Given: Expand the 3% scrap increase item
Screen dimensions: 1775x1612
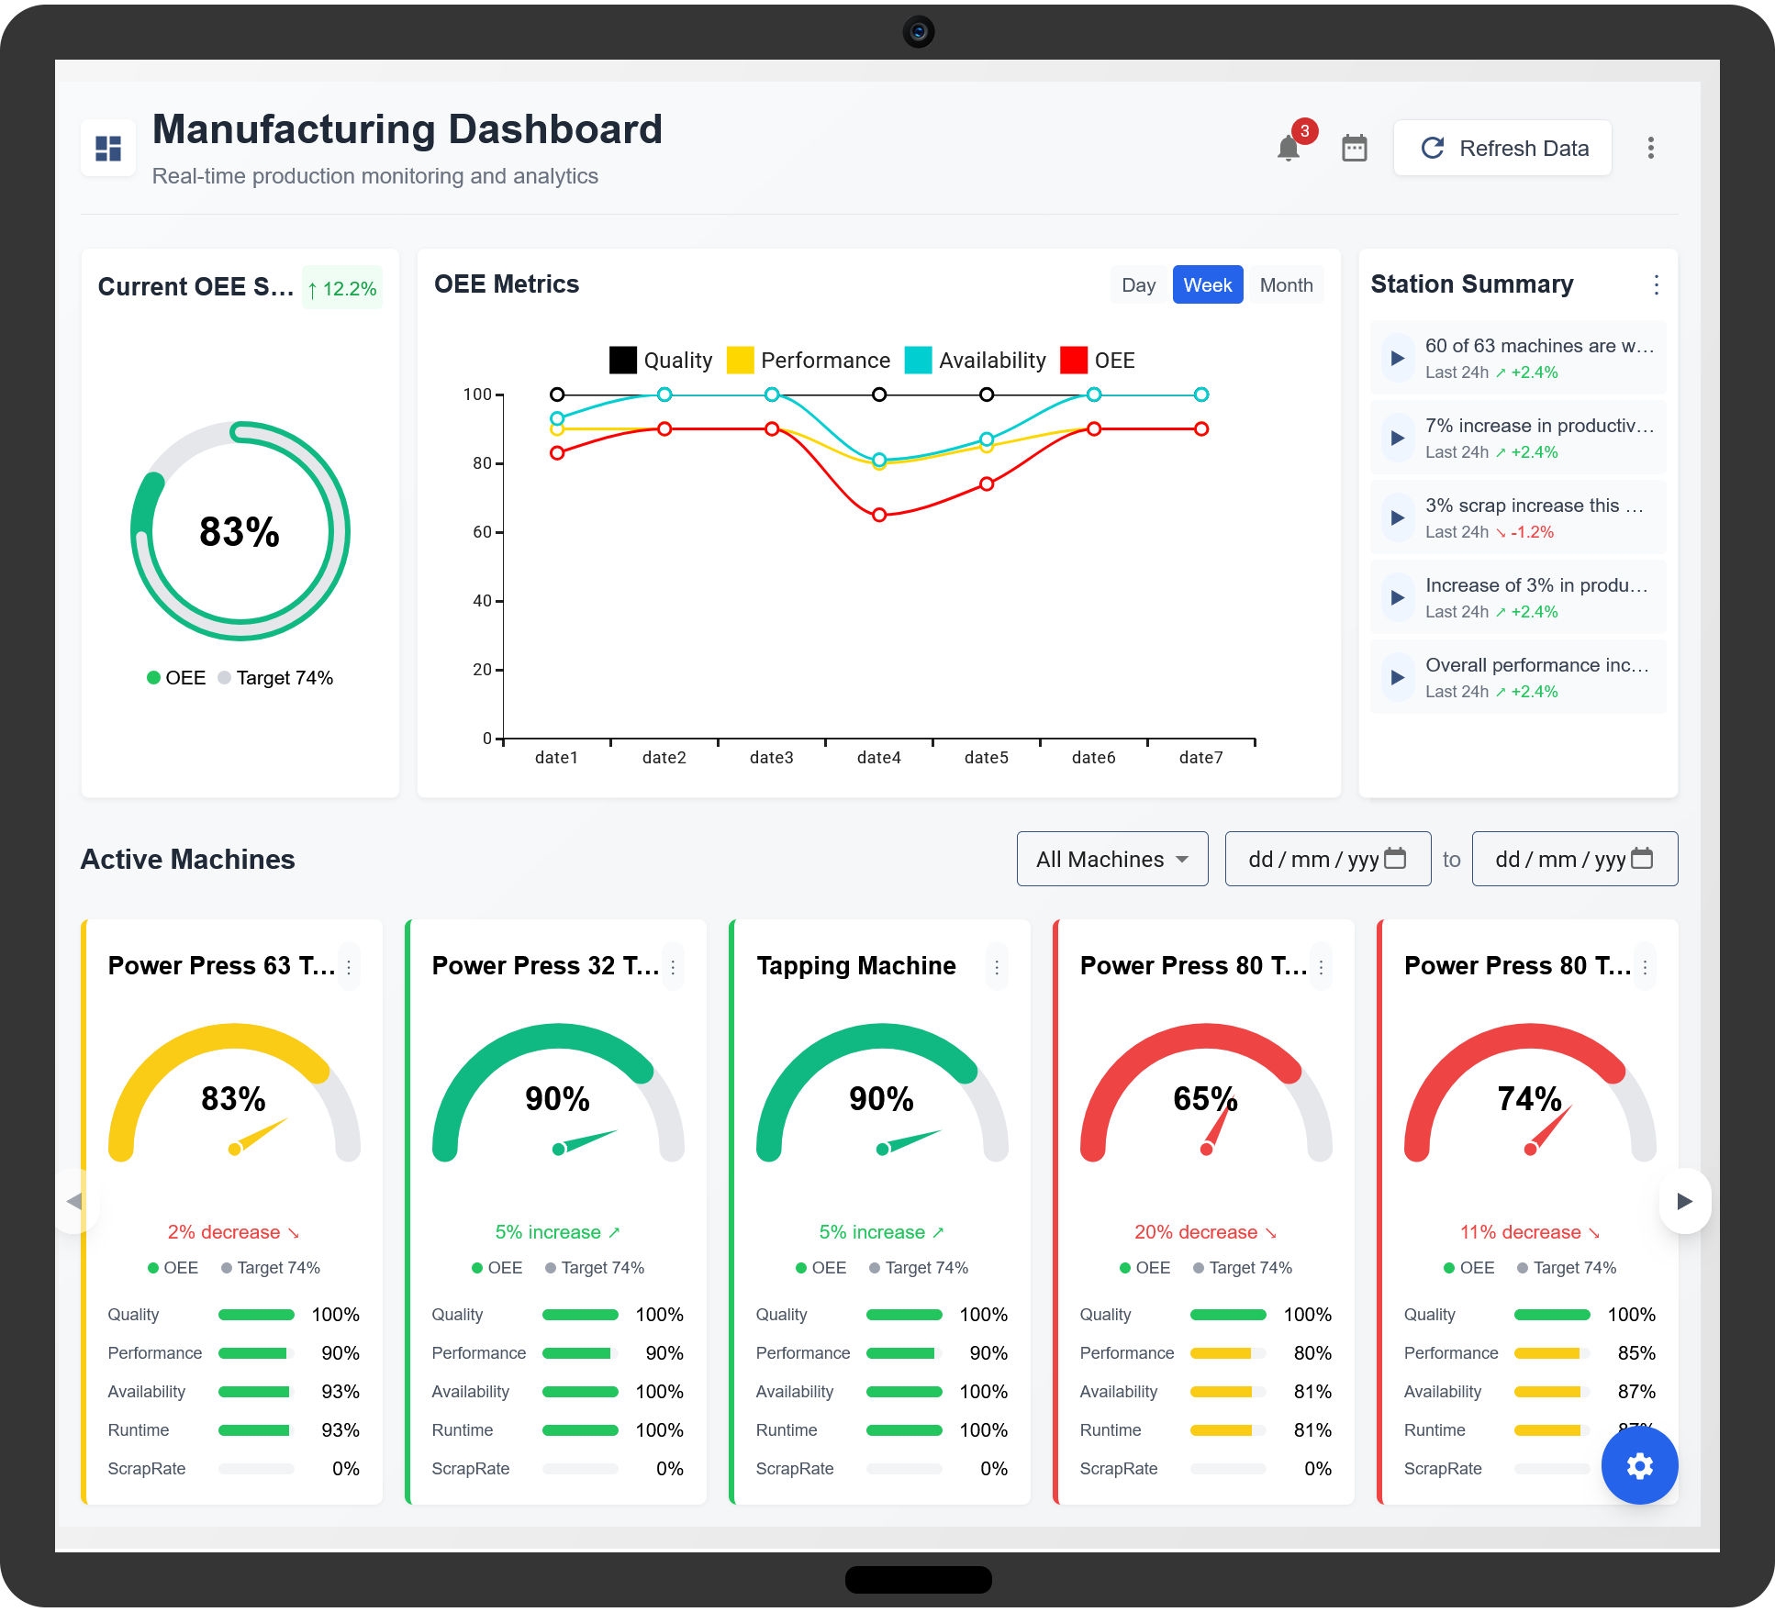Looking at the screenshot, I should tap(1397, 517).
